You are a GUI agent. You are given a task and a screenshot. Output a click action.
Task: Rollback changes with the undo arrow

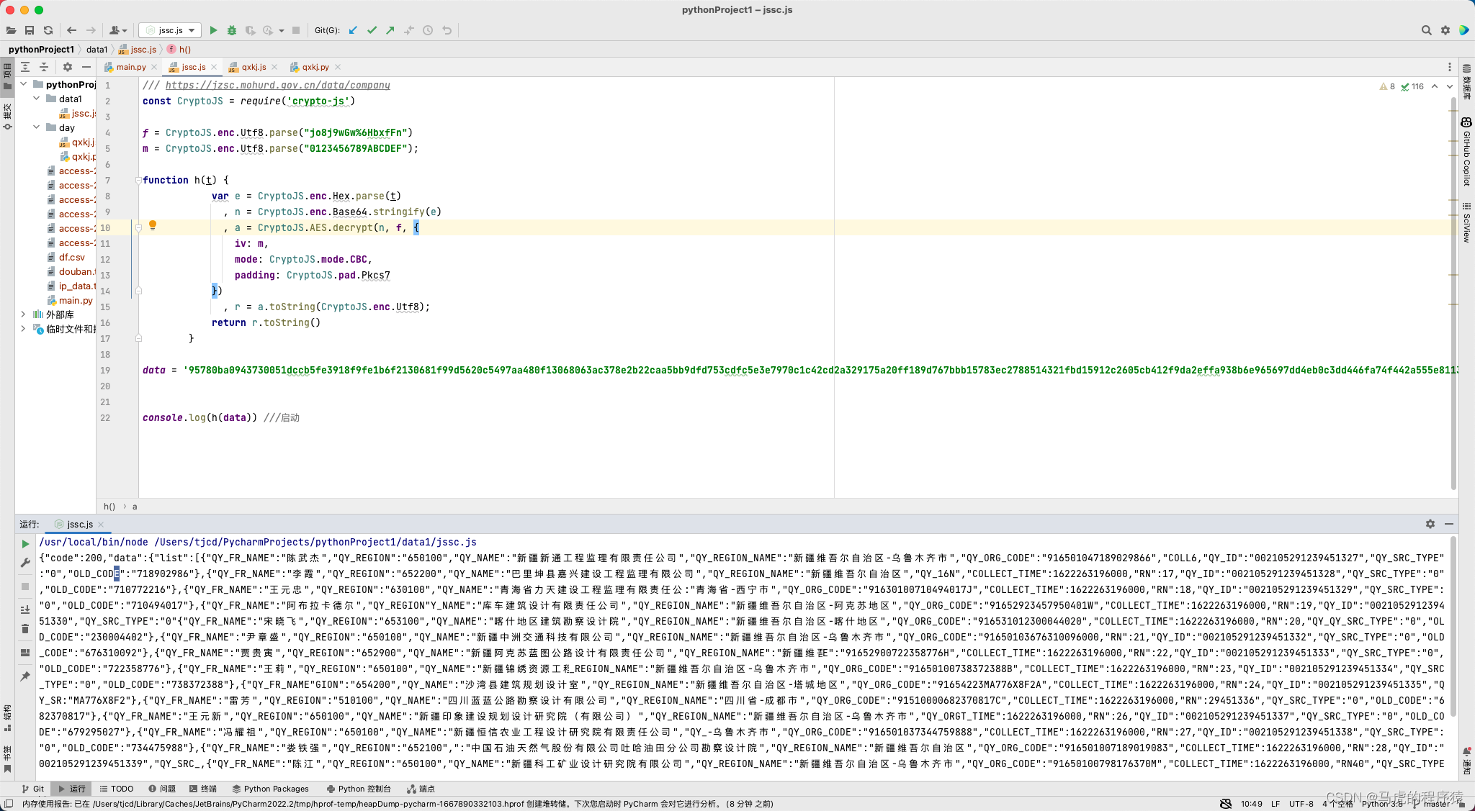pyautogui.click(x=447, y=30)
